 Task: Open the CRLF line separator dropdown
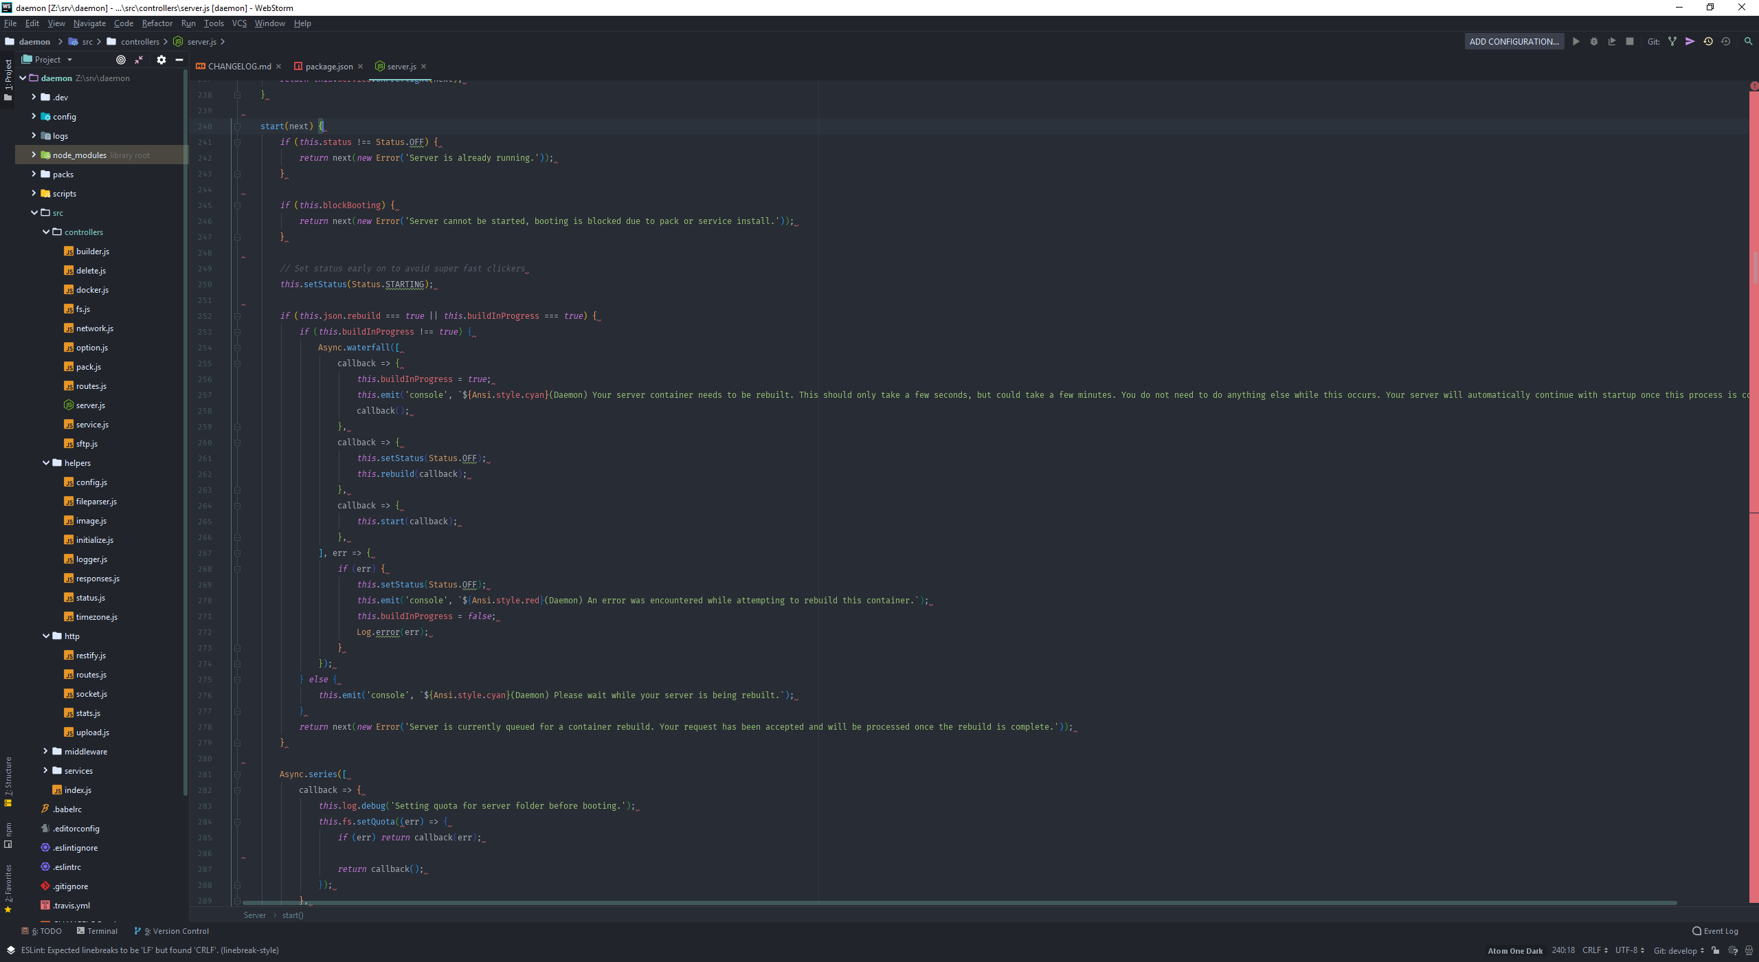tap(1595, 950)
